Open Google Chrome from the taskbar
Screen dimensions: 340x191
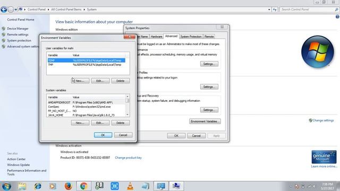[84, 186]
